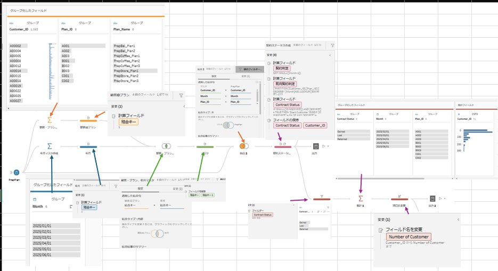This screenshot has height=271, width=498.
Task: Collapse the 変更 (4) changes pane
Action: (x=330, y=55)
